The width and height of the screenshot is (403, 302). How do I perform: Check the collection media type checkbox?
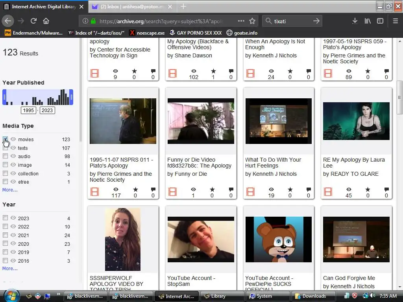tap(5, 173)
